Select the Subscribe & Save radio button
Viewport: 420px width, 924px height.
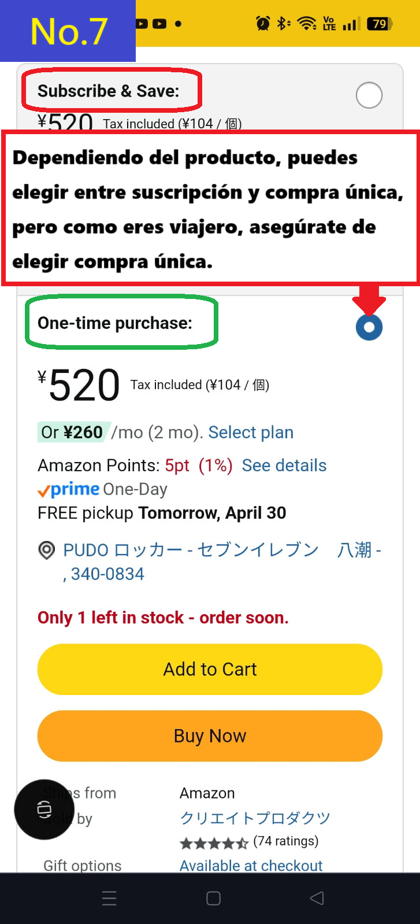[369, 95]
